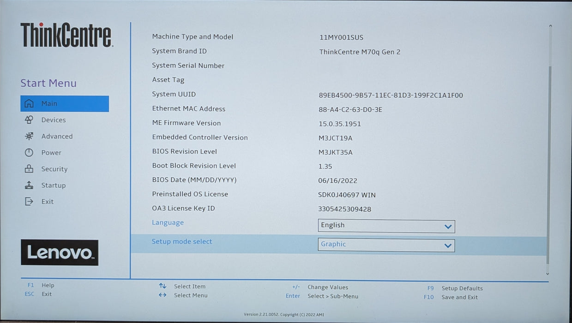Click the Power button icon
The height and width of the screenshot is (323, 572).
click(x=29, y=153)
